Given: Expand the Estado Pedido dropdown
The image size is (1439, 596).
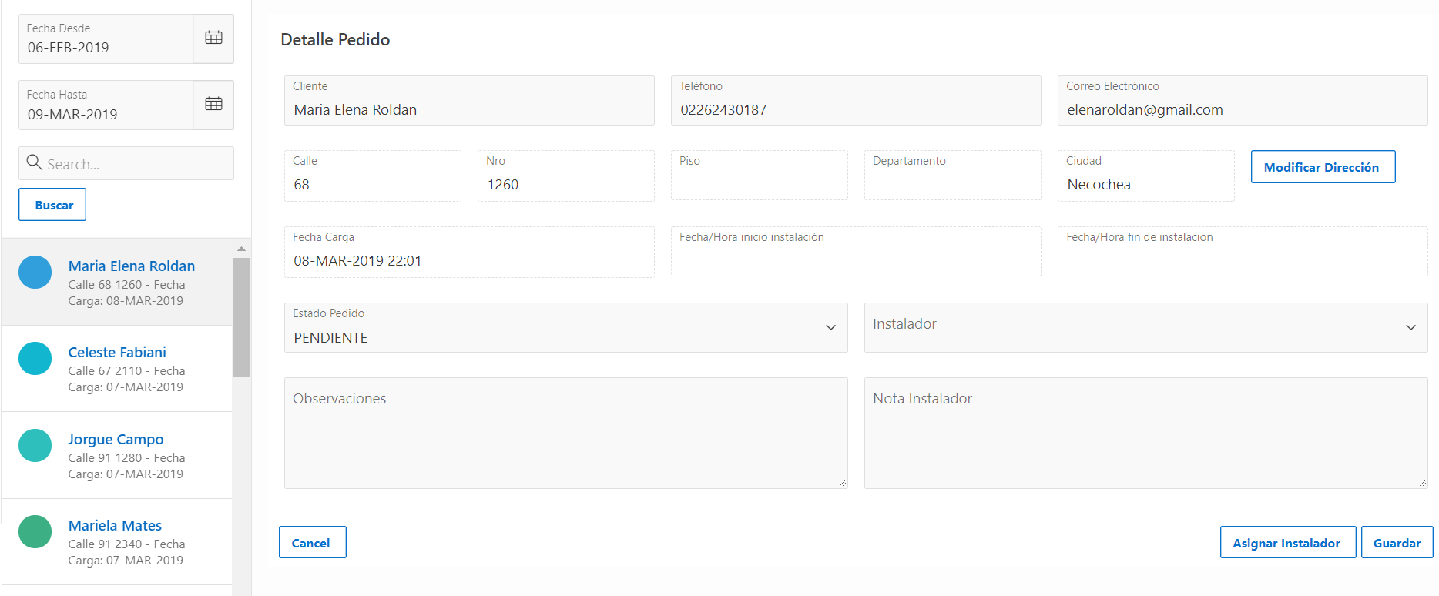Looking at the screenshot, I should (x=830, y=328).
